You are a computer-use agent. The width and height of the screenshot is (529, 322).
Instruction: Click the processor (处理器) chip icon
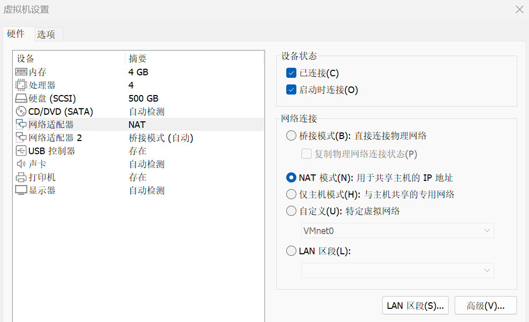[x=21, y=85]
